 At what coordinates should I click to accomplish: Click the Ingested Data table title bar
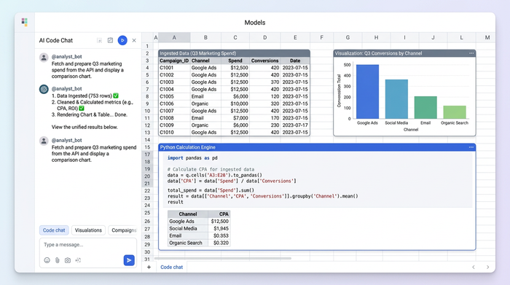pos(234,53)
